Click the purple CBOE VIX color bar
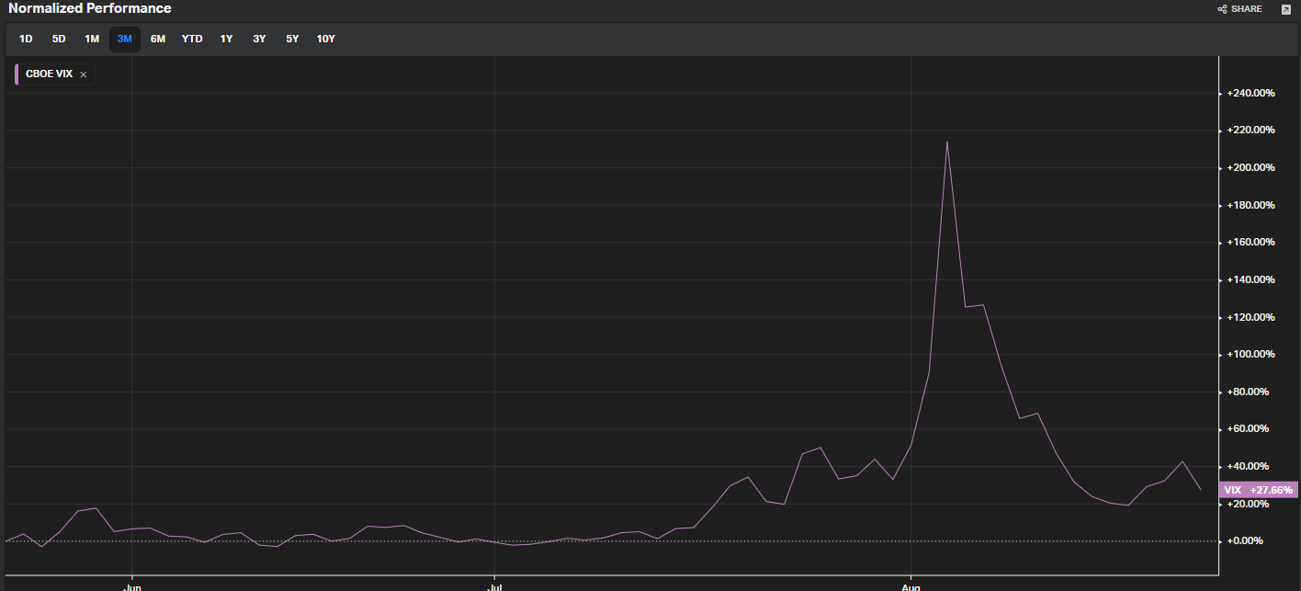Image resolution: width=1301 pixels, height=591 pixels. [17, 74]
